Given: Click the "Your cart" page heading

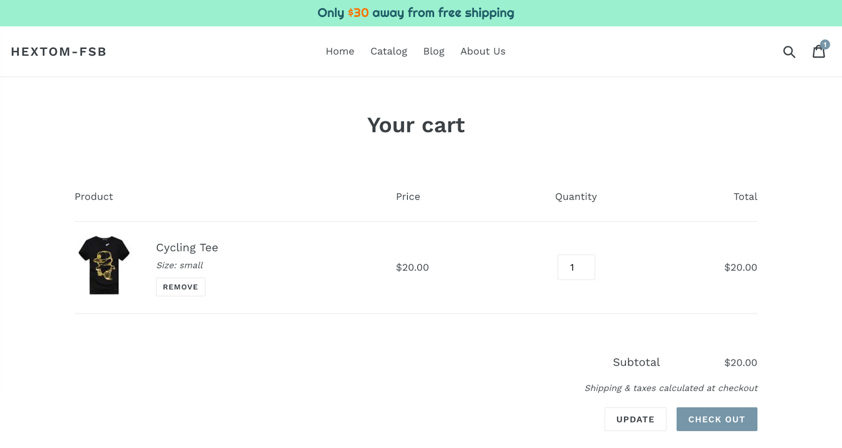Looking at the screenshot, I should [416, 125].
